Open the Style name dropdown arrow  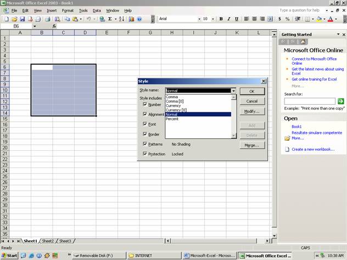tap(233, 91)
